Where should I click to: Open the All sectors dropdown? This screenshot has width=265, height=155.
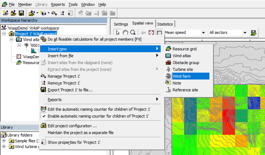pyautogui.click(x=245, y=33)
